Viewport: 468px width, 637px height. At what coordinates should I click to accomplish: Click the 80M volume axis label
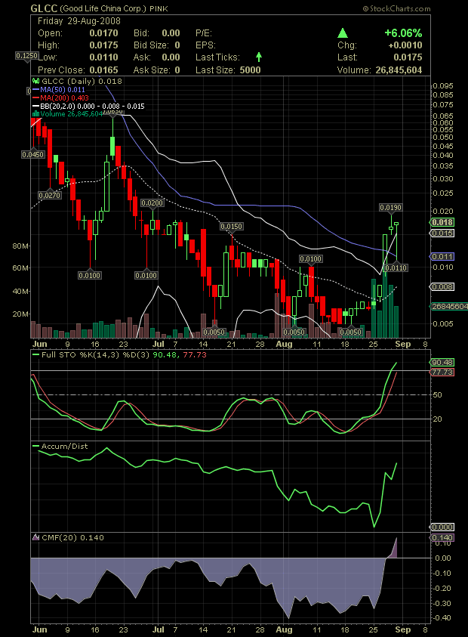(20, 246)
